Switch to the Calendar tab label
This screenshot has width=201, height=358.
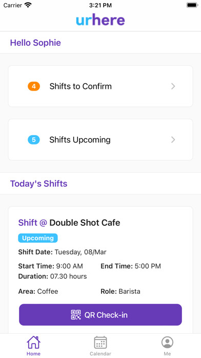[x=100, y=354]
